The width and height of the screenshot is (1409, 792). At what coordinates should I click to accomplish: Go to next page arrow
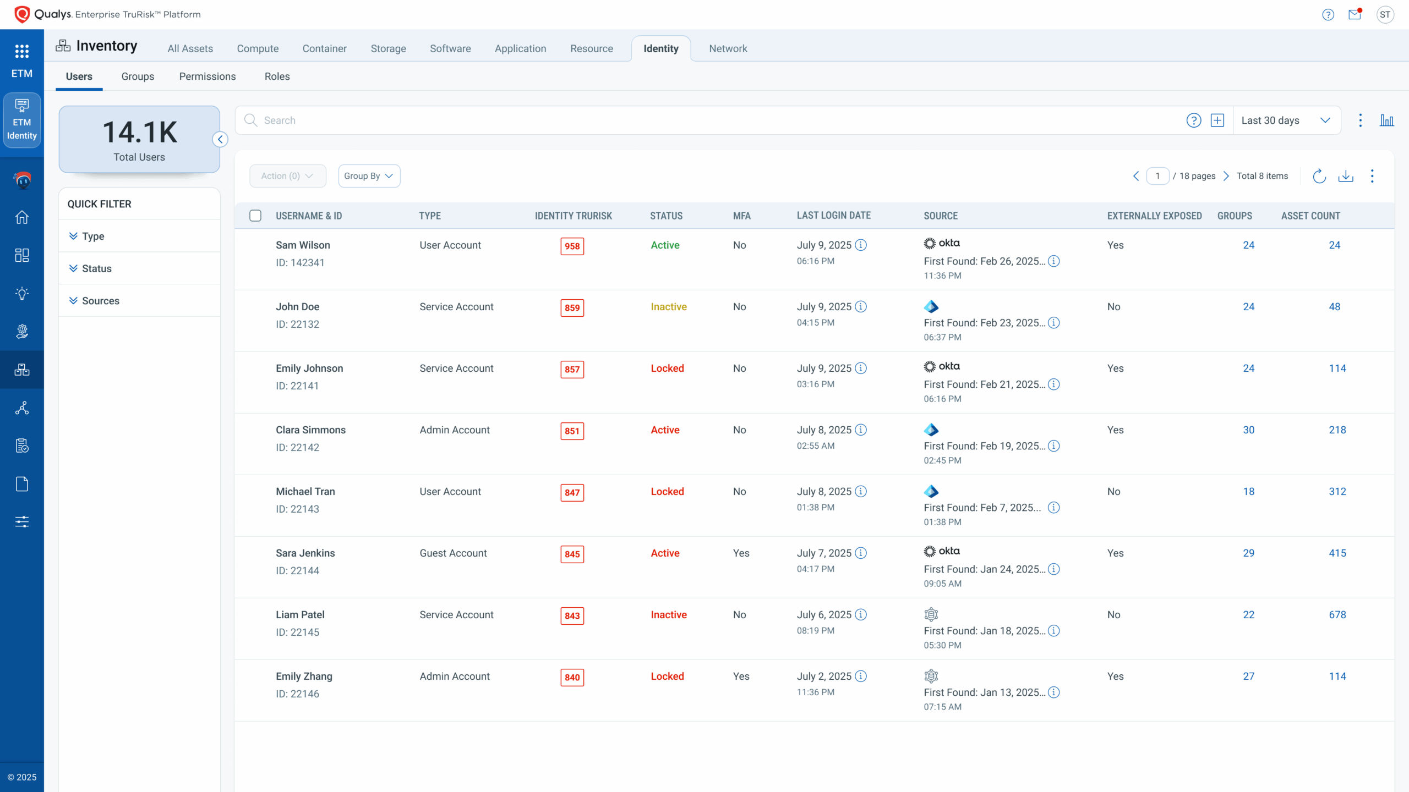[x=1226, y=176]
